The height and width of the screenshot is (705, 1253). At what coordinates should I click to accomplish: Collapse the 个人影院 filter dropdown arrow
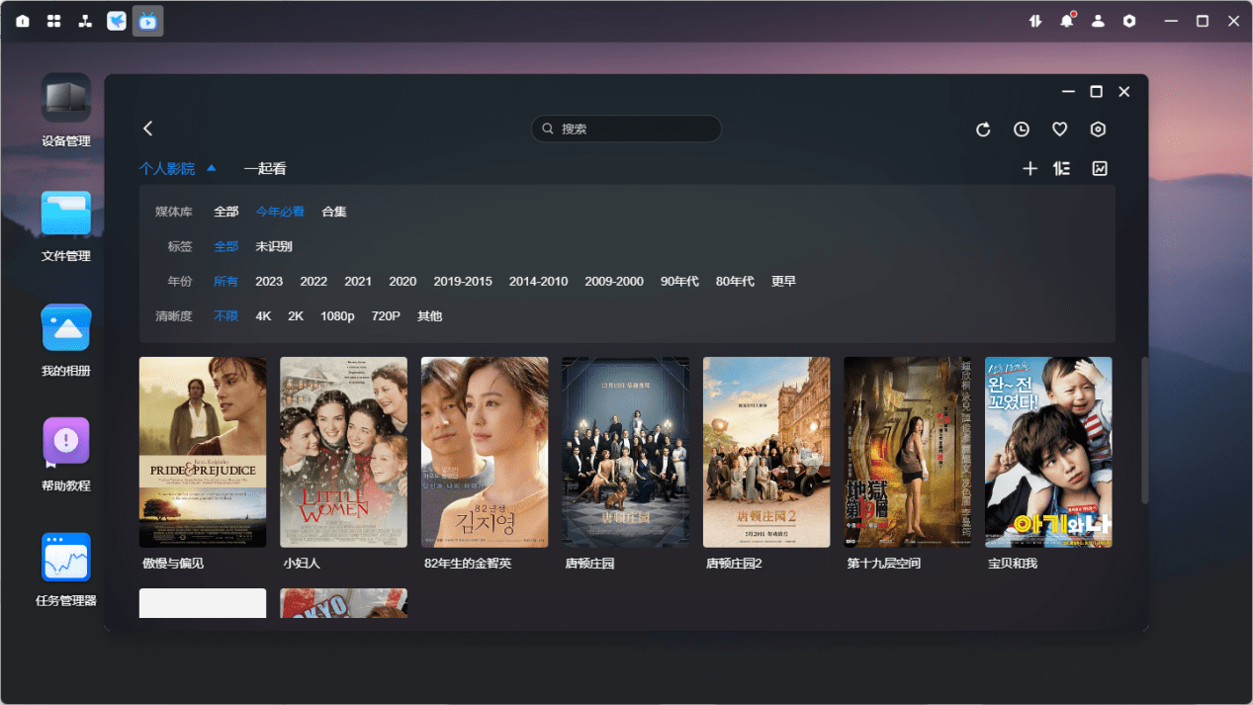(x=211, y=168)
